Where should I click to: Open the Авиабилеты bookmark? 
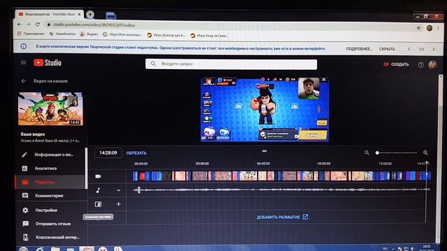[x=62, y=34]
